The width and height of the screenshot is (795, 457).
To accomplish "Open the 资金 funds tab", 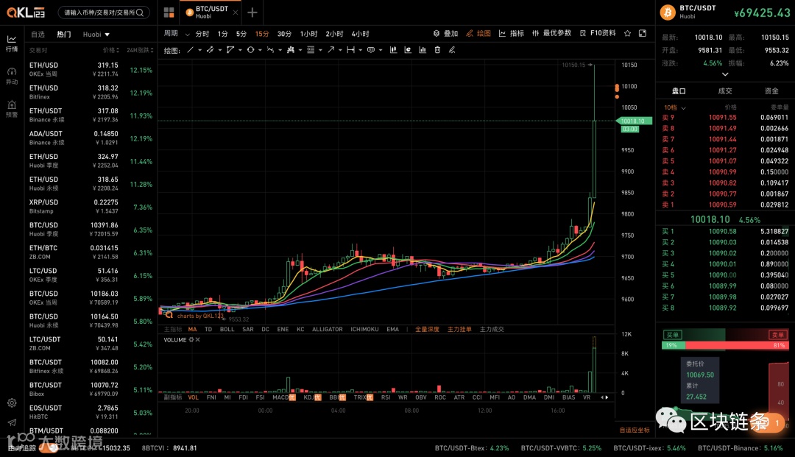I will pyautogui.click(x=771, y=91).
